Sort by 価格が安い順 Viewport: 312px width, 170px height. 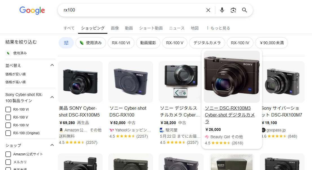tap(16, 74)
